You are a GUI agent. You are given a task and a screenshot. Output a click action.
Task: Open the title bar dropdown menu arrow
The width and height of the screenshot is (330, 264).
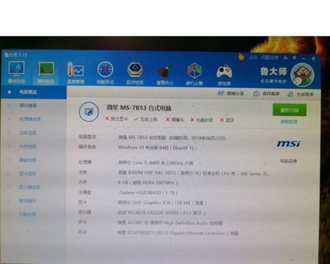pos(294,58)
